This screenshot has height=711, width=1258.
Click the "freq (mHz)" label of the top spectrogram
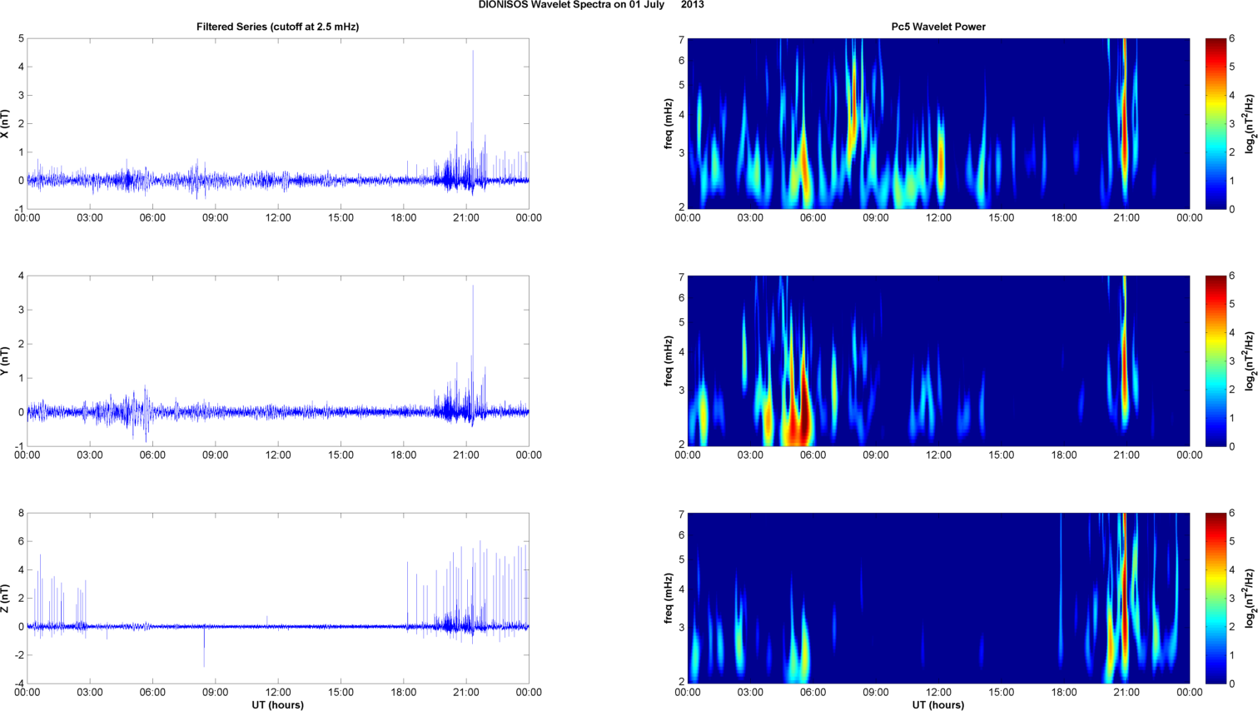tap(668, 124)
